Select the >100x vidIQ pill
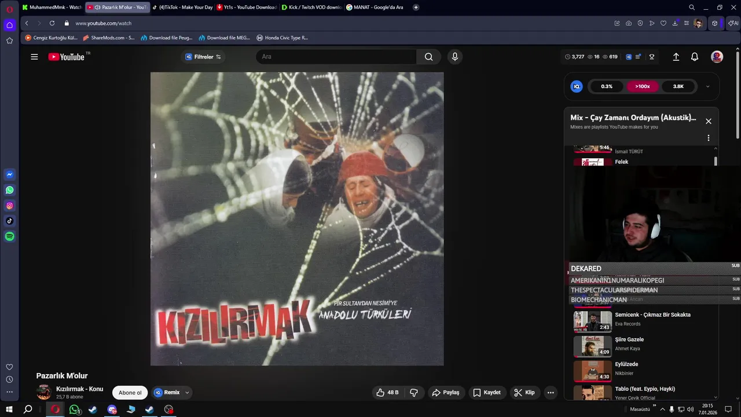 click(643, 86)
